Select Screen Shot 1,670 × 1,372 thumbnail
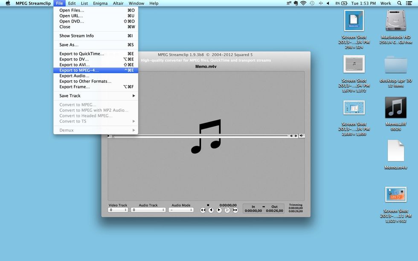Viewport: 418px width, 261px height. coord(354,64)
